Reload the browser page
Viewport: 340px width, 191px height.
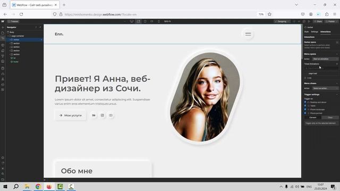21,14
